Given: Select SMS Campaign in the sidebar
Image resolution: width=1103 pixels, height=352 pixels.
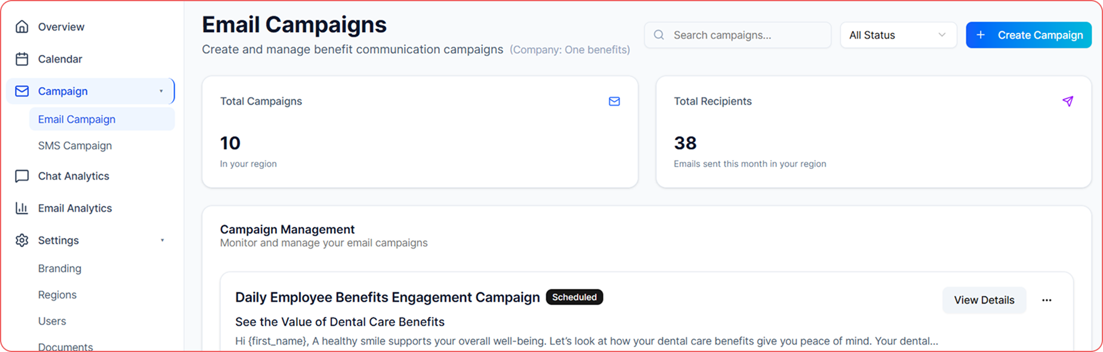Looking at the screenshot, I should 75,146.
